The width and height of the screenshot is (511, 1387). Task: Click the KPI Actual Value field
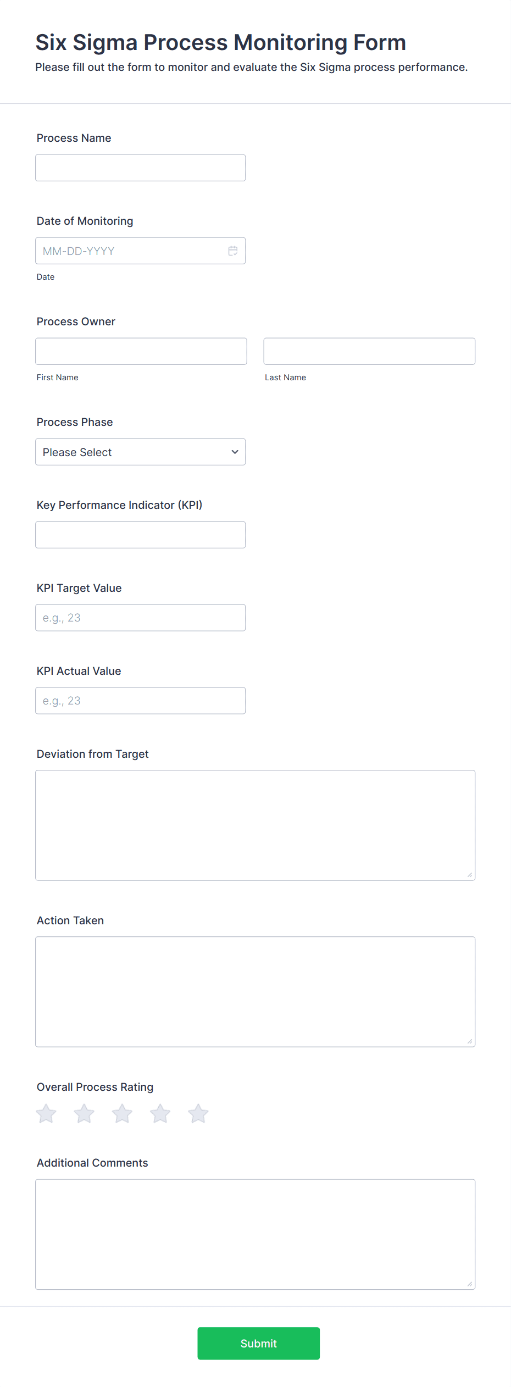point(140,701)
